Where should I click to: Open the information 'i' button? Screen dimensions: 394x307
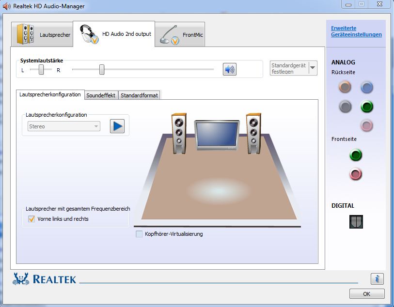377,278
